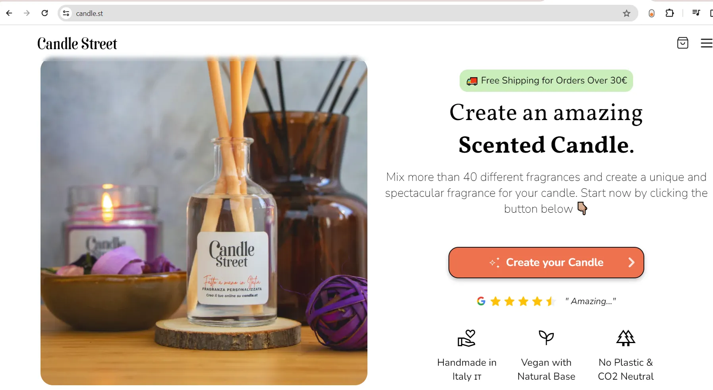The image size is (713, 390).
Task: Click the Google logo beside star rating
Action: pos(481,301)
